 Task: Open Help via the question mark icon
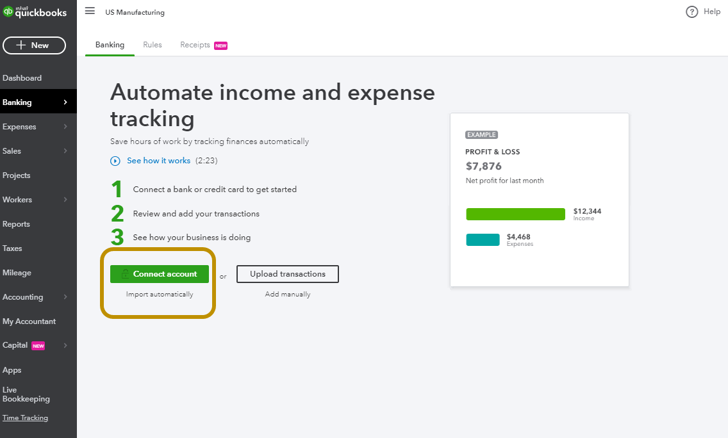[691, 12]
